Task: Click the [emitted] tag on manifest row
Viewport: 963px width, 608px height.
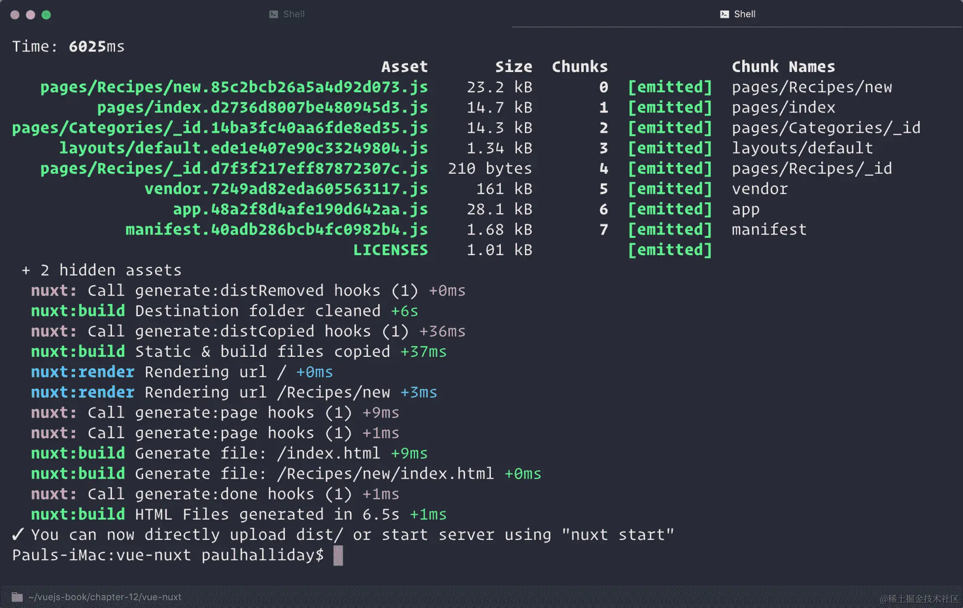Action: [x=670, y=229]
